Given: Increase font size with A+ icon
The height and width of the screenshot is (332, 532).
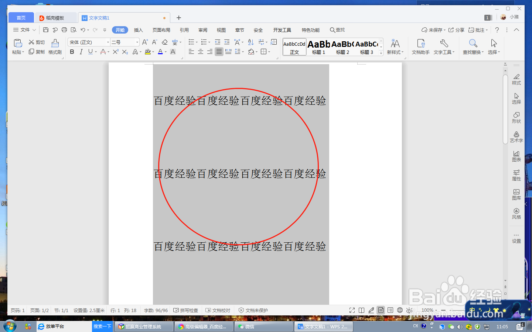Looking at the screenshot, I should tap(145, 42).
